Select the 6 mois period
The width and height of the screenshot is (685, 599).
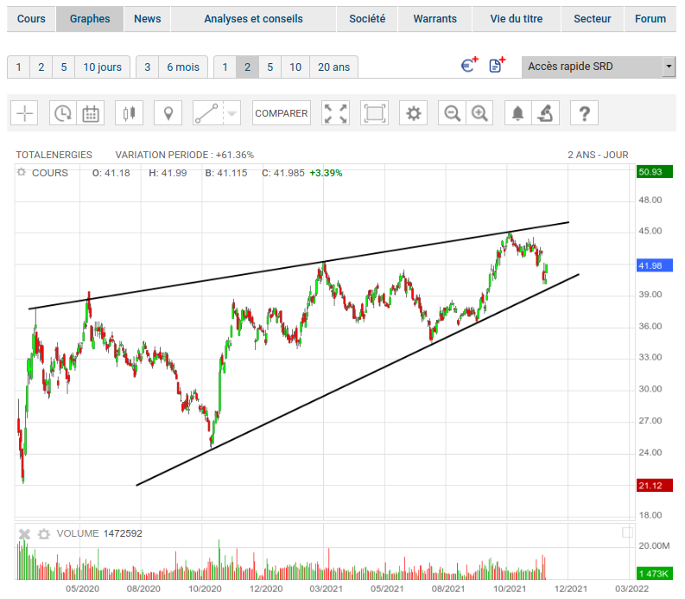pos(183,67)
